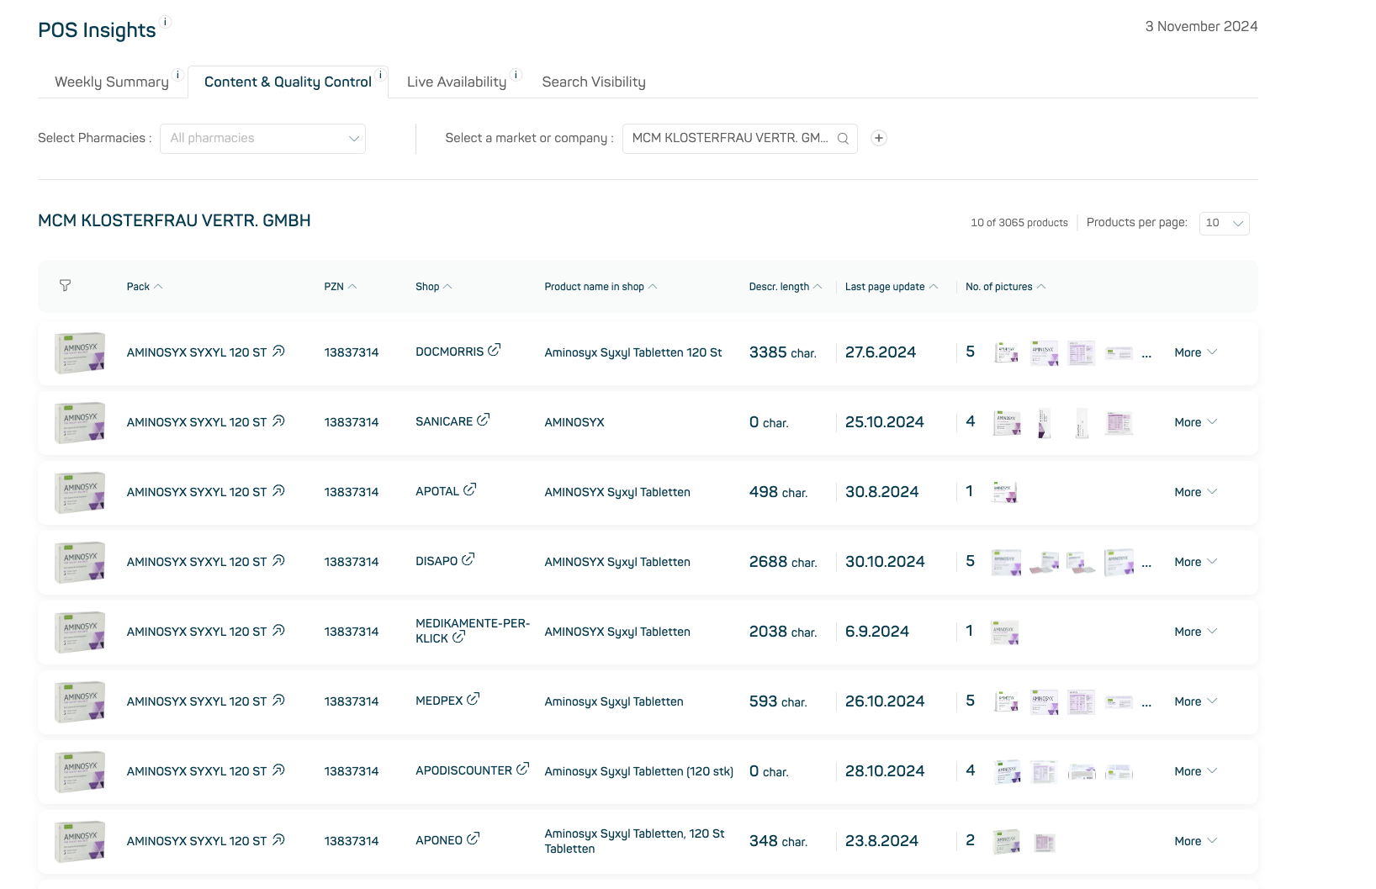Screen dimensions: 1376x889
Task: Expand More in the APOTAL row
Action: coord(1195,492)
